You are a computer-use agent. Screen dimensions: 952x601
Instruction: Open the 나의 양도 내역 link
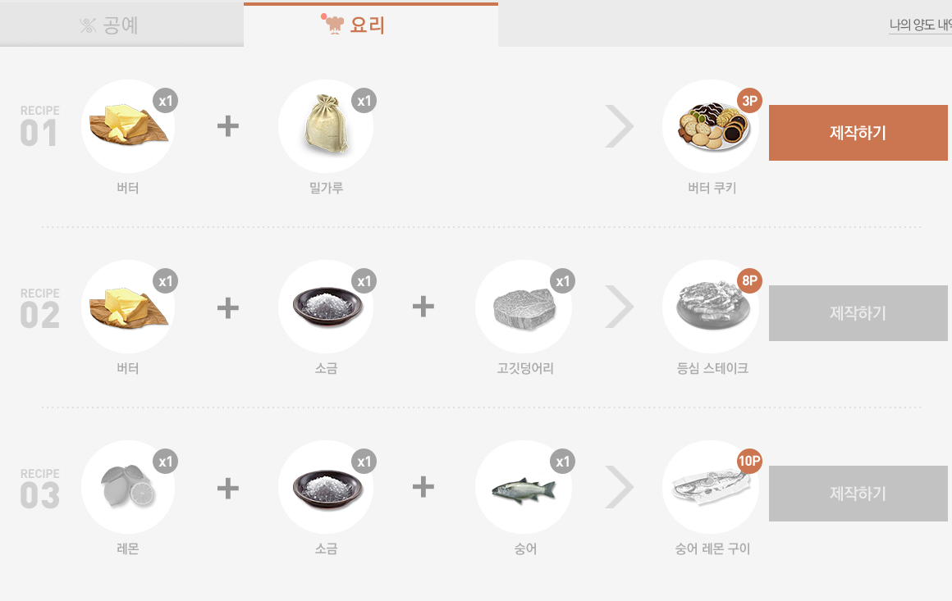tap(920, 25)
